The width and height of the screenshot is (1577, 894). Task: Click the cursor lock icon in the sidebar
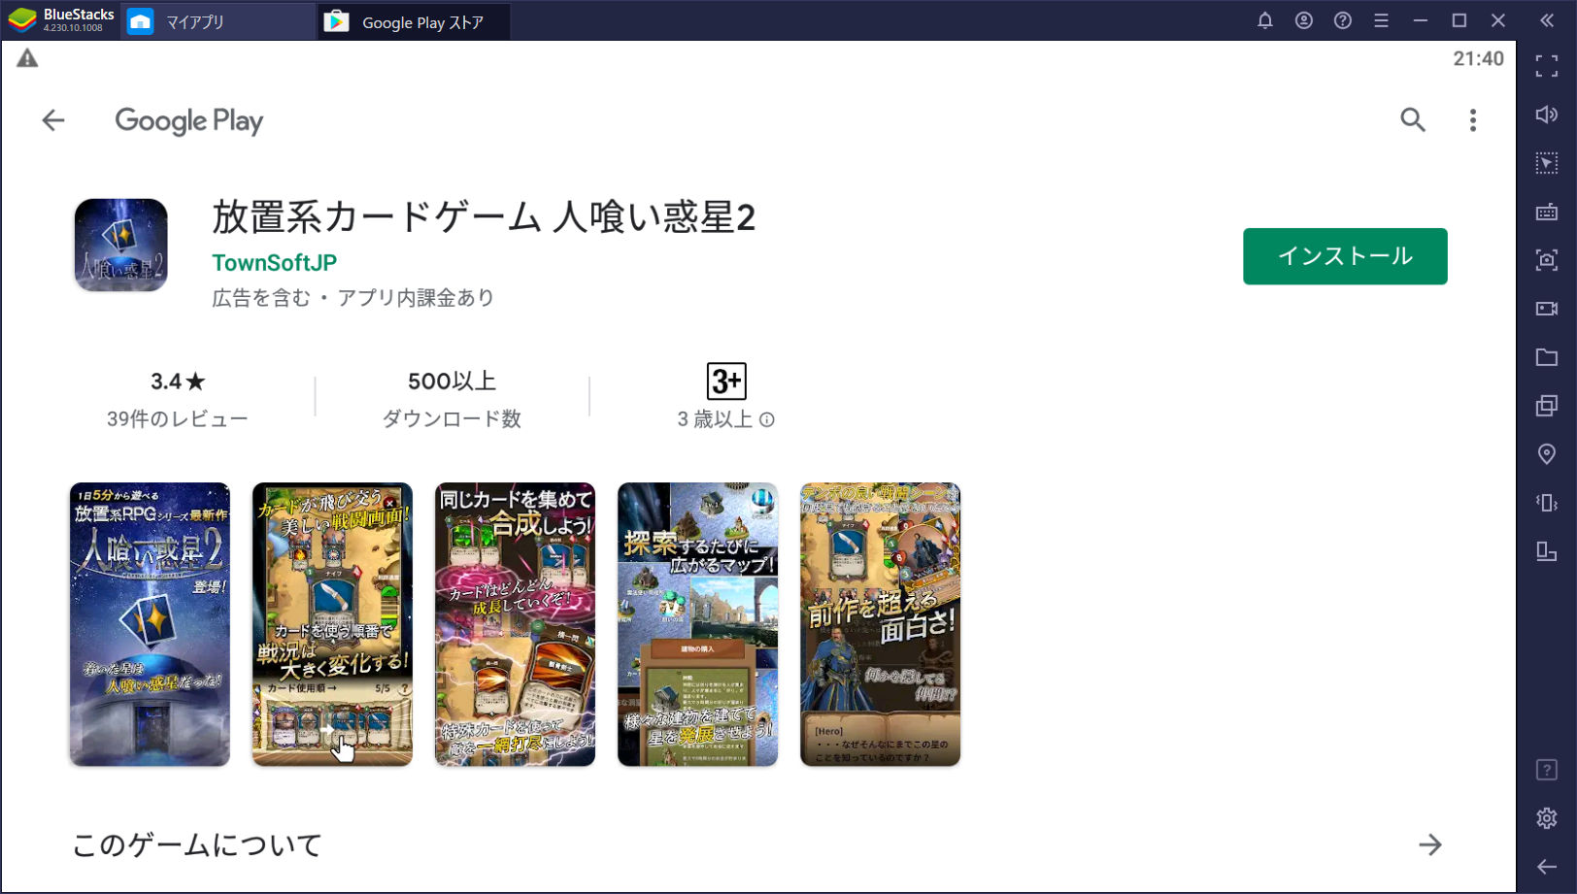pyautogui.click(x=1547, y=163)
